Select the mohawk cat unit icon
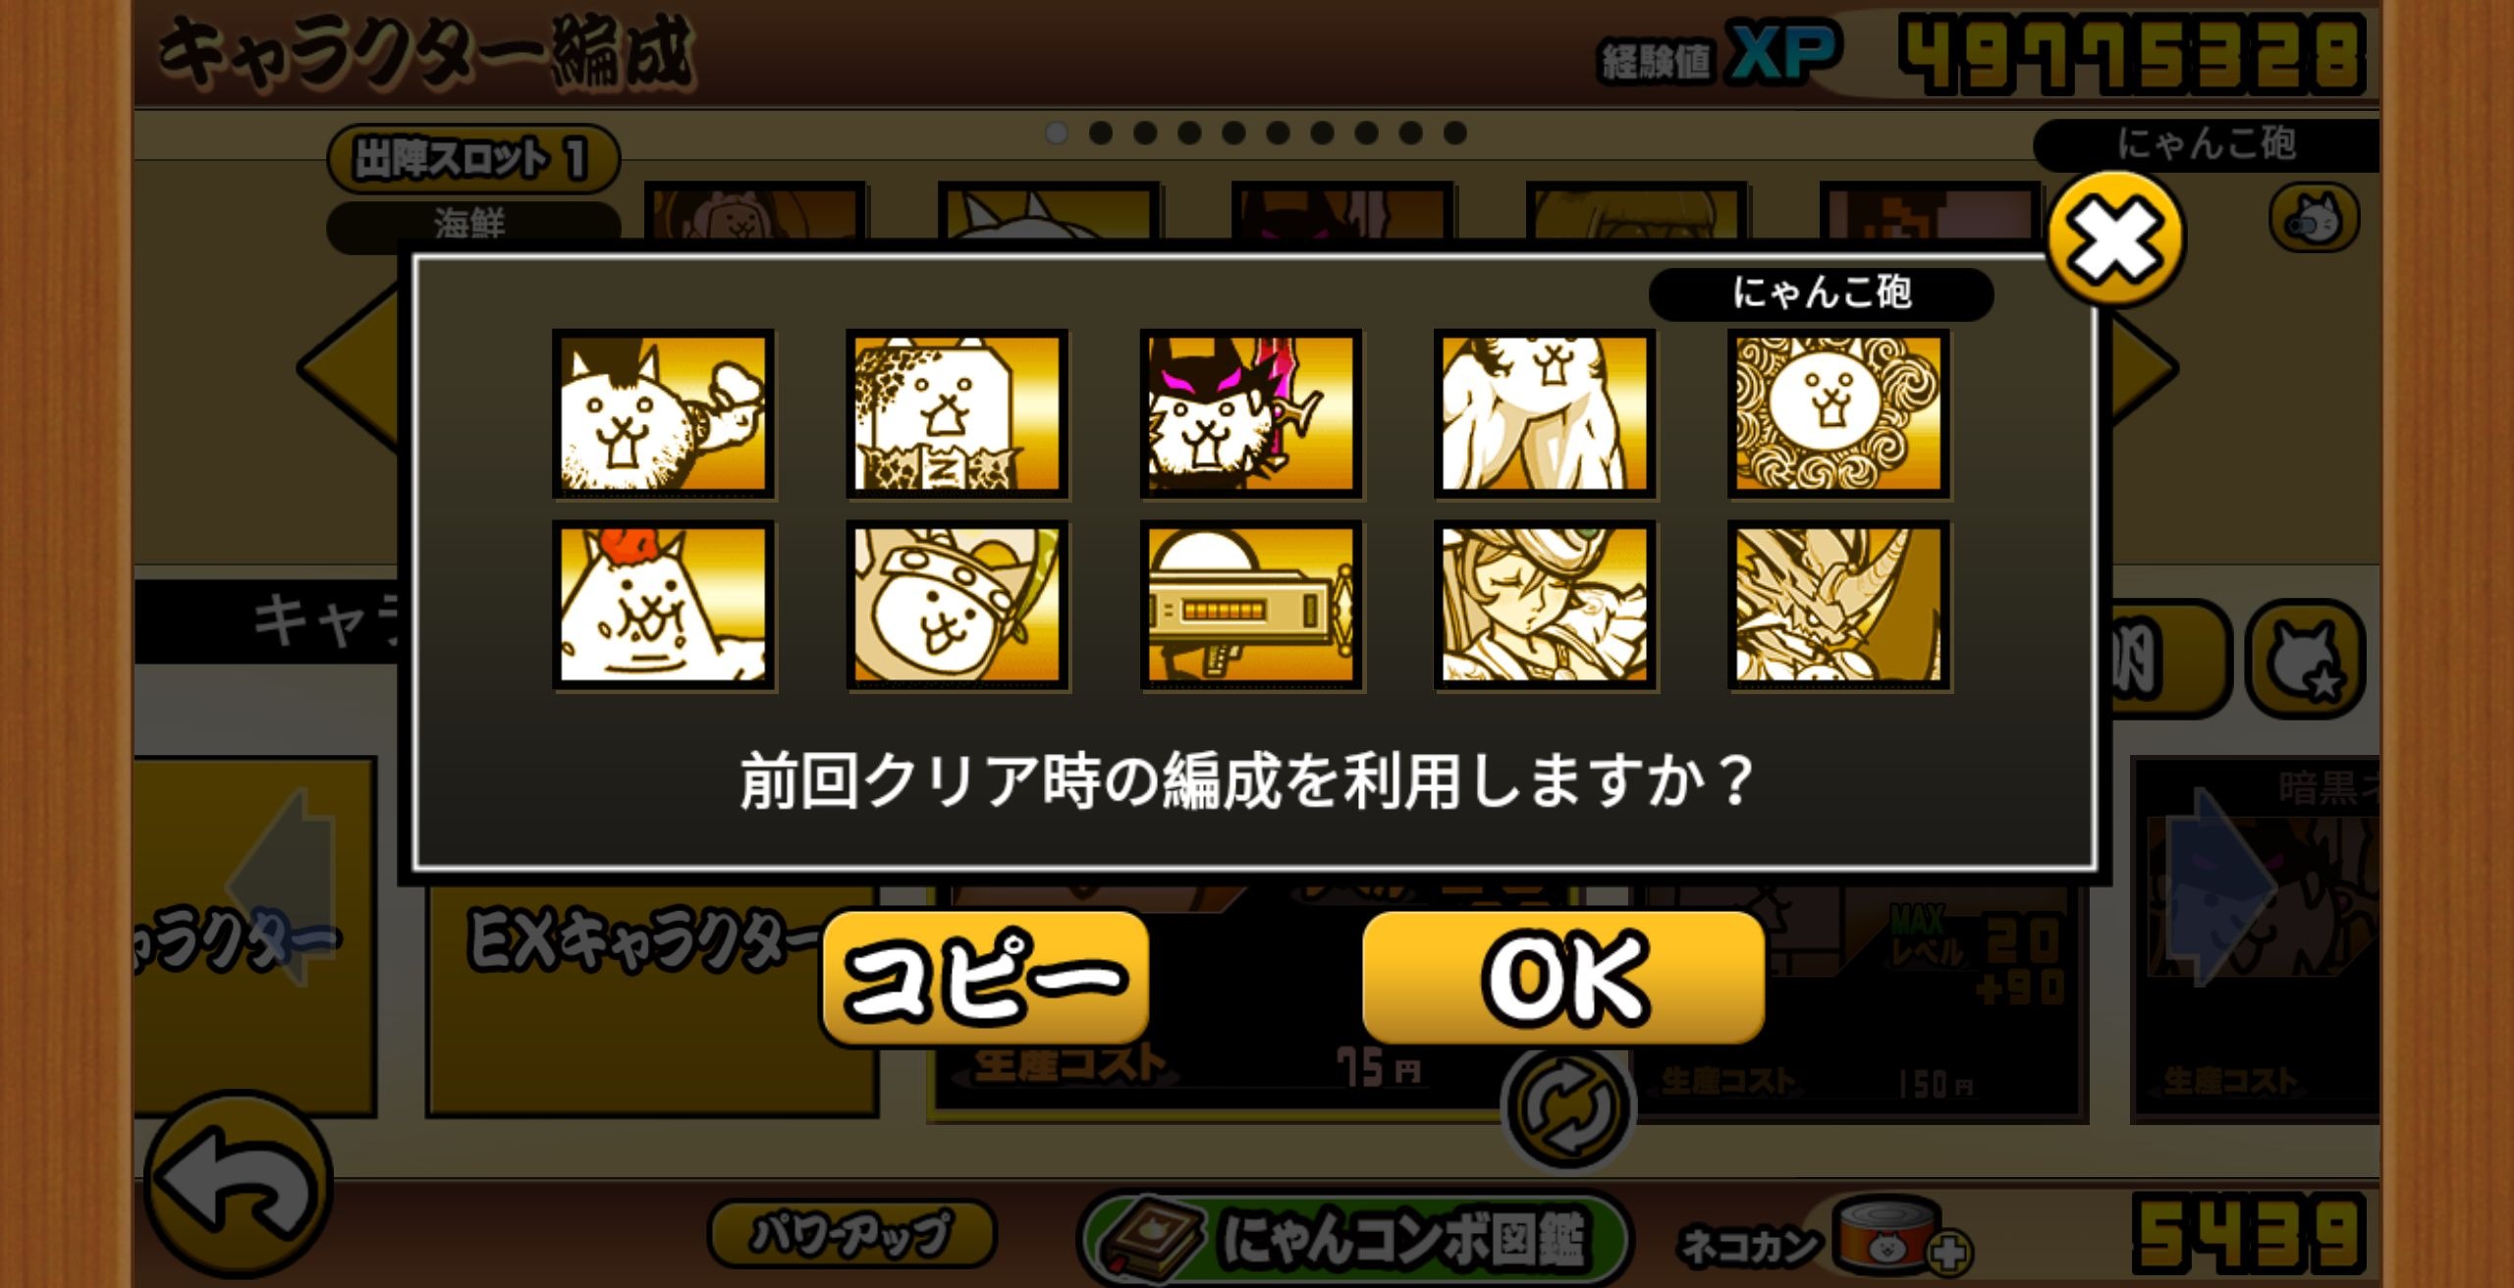 tap(663, 413)
